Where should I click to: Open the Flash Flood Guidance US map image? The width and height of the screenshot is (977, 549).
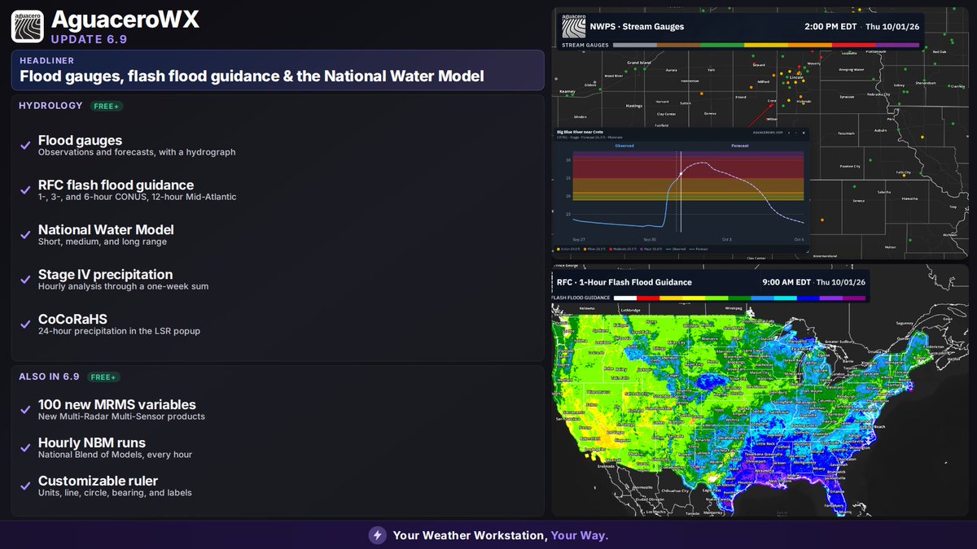tap(760, 390)
